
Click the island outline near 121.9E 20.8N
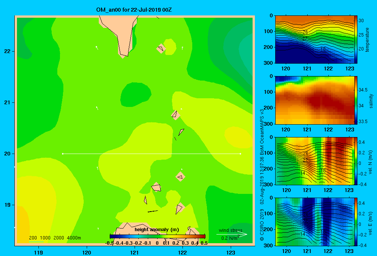(175, 115)
